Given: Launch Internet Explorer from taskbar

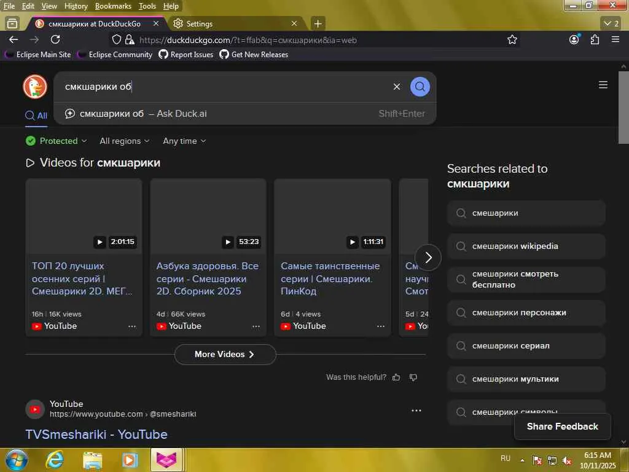Looking at the screenshot, I should point(55,460).
